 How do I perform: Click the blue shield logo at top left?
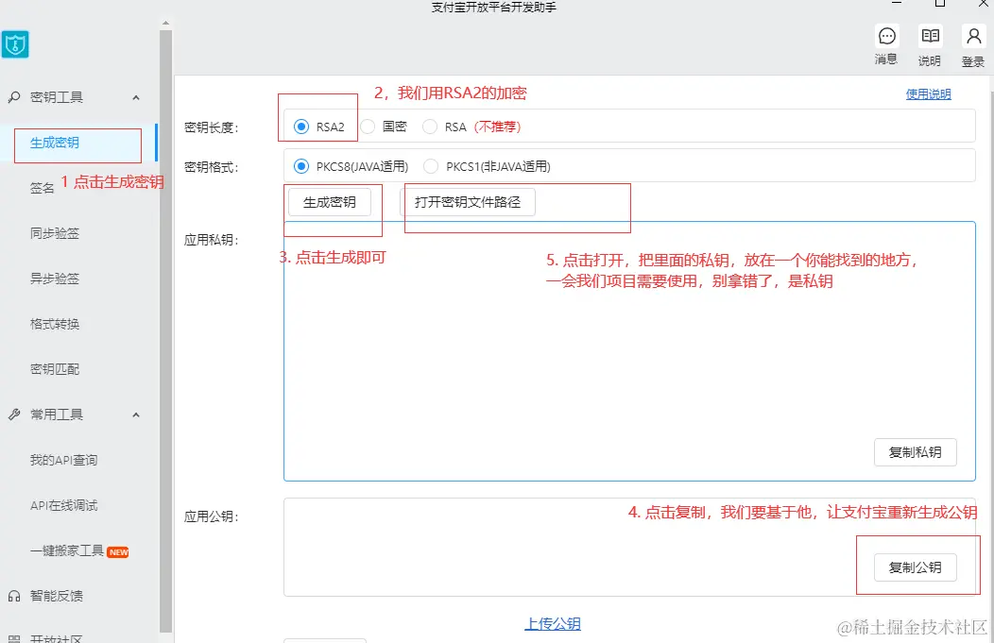pyautogui.click(x=15, y=44)
